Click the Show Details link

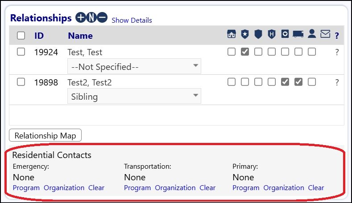pyautogui.click(x=132, y=20)
